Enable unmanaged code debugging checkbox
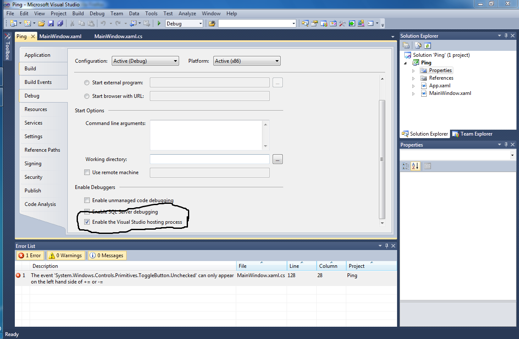Image resolution: width=519 pixels, height=339 pixels. [x=87, y=200]
